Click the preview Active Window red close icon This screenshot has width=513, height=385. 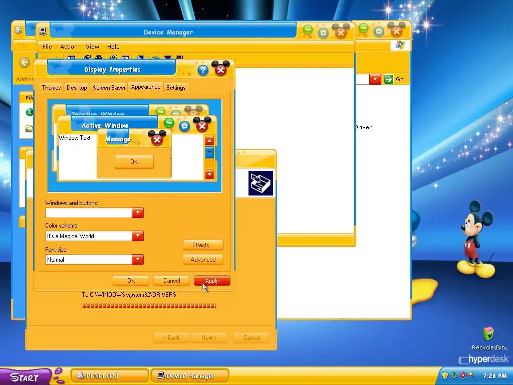[202, 125]
